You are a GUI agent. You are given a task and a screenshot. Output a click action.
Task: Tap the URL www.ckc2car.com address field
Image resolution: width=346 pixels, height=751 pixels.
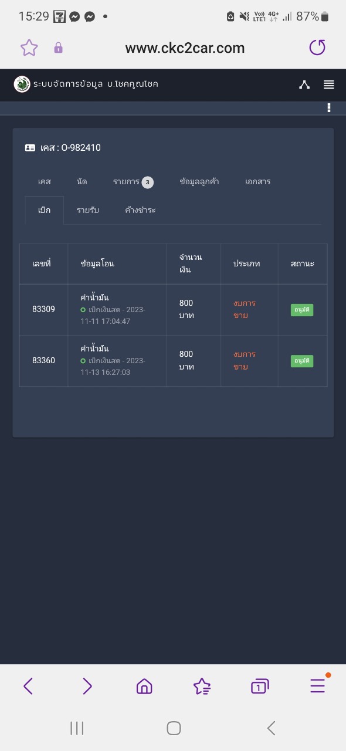click(185, 48)
